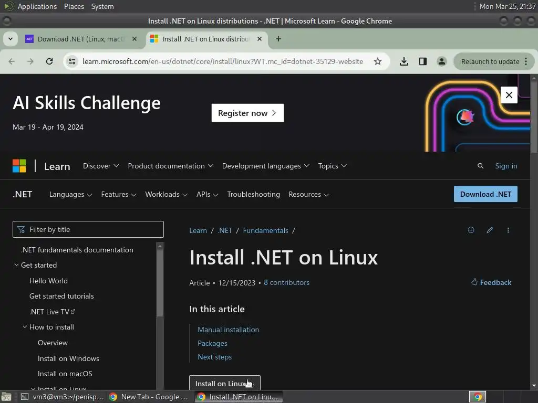Open Troubleshooting in .NET nav bar
Screen dimensions: 538x403
(254, 194)
